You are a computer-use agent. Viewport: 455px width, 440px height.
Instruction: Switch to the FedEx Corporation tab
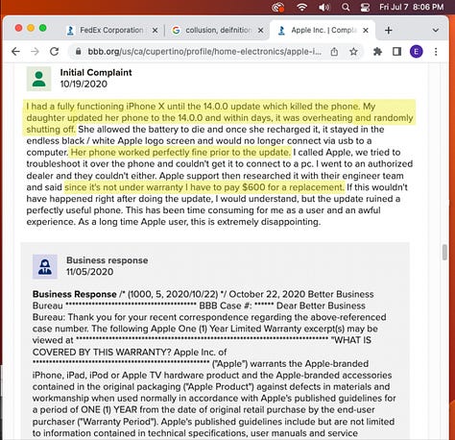111,30
